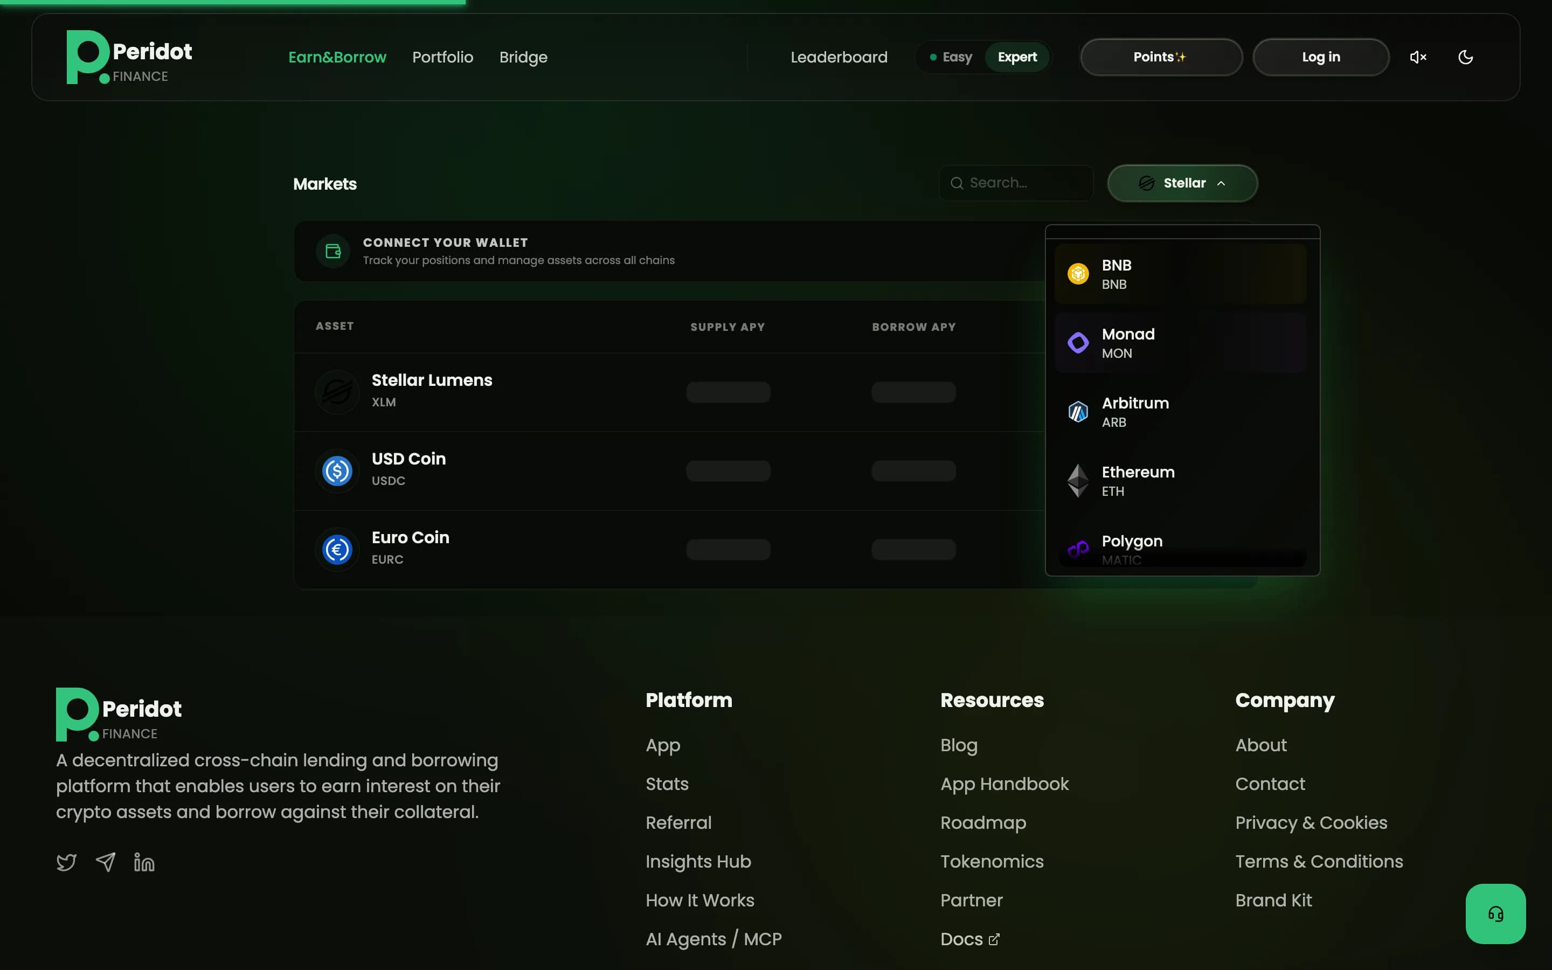Viewport: 1552px width, 970px height.
Task: Open the Blog footer link
Action: (x=959, y=745)
